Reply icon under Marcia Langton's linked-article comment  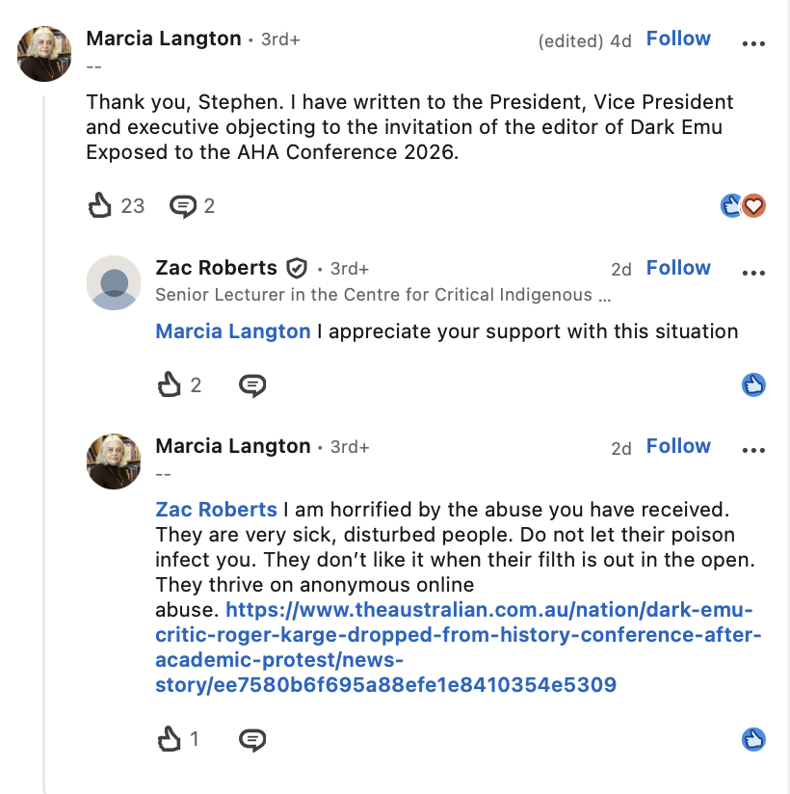point(252,740)
